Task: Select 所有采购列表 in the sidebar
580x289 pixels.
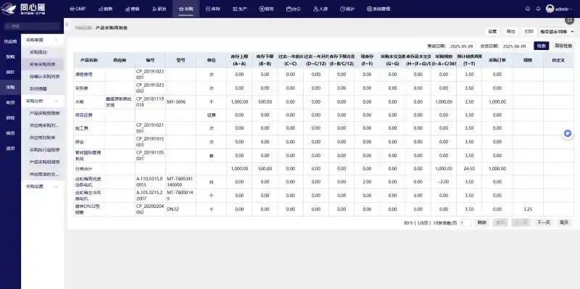Action: [43, 64]
